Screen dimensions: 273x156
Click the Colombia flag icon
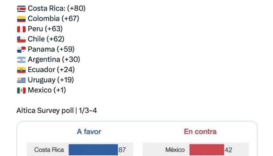[x=21, y=19]
